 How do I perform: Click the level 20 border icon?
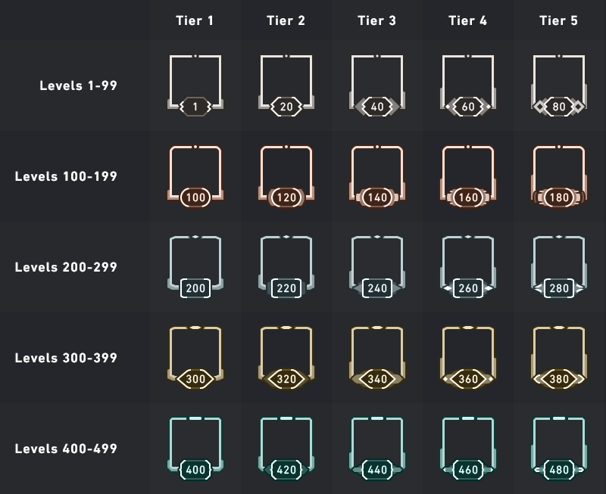tap(286, 85)
